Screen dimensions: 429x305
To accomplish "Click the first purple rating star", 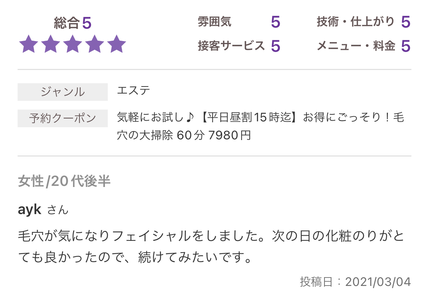I will point(28,44).
